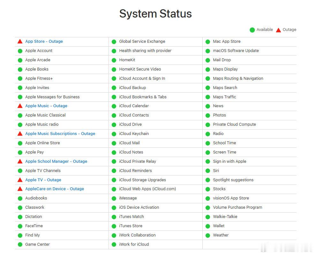Click the outage icon beside Apple TV
315x255 pixels.
20,180
